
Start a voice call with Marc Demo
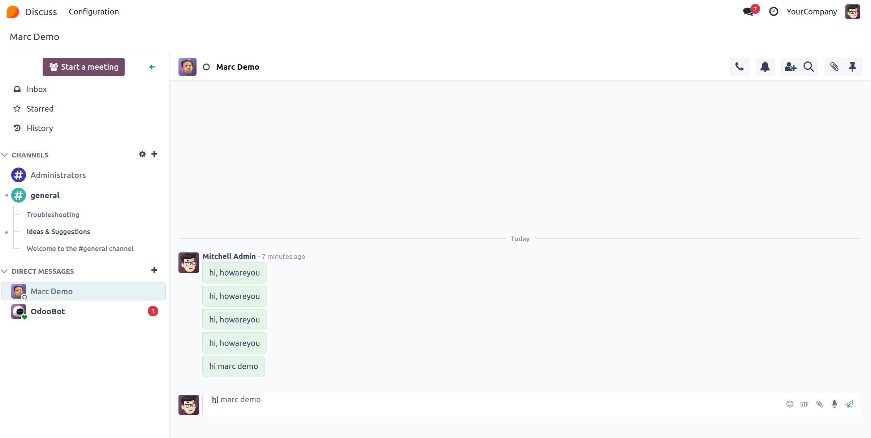click(x=739, y=67)
